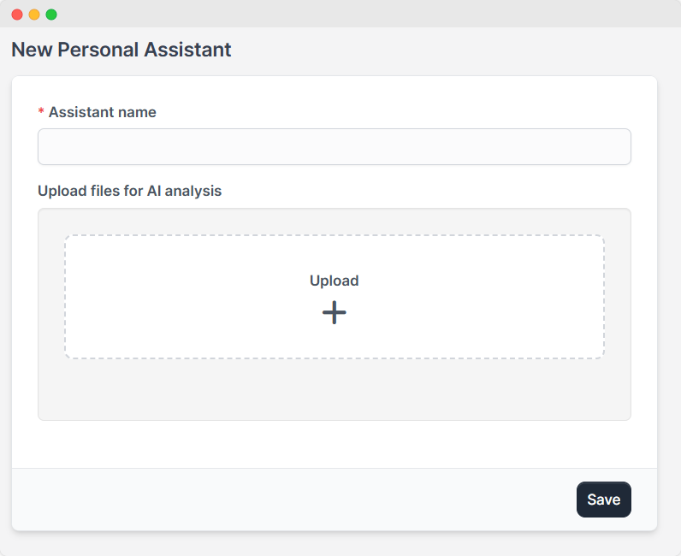Click the "New Personal Assistant" heading
Viewport: 681px width, 556px height.
(x=121, y=50)
